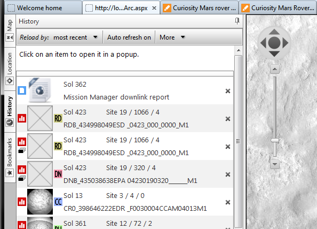Click the blue document icon for Sol 362

(x=22, y=90)
